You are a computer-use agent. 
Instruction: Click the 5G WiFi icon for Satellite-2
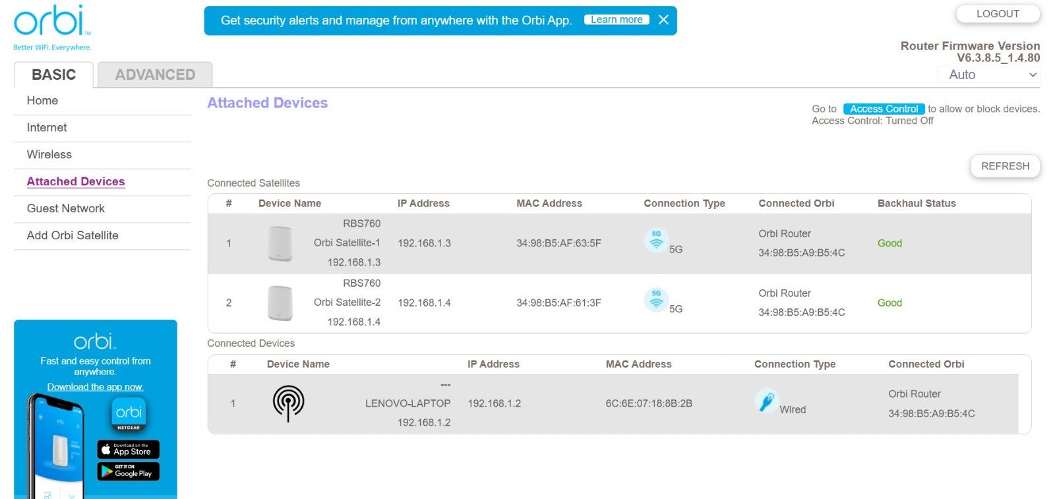[656, 300]
